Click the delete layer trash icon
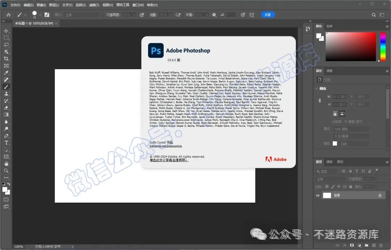The height and width of the screenshot is (250, 391). 381,245
